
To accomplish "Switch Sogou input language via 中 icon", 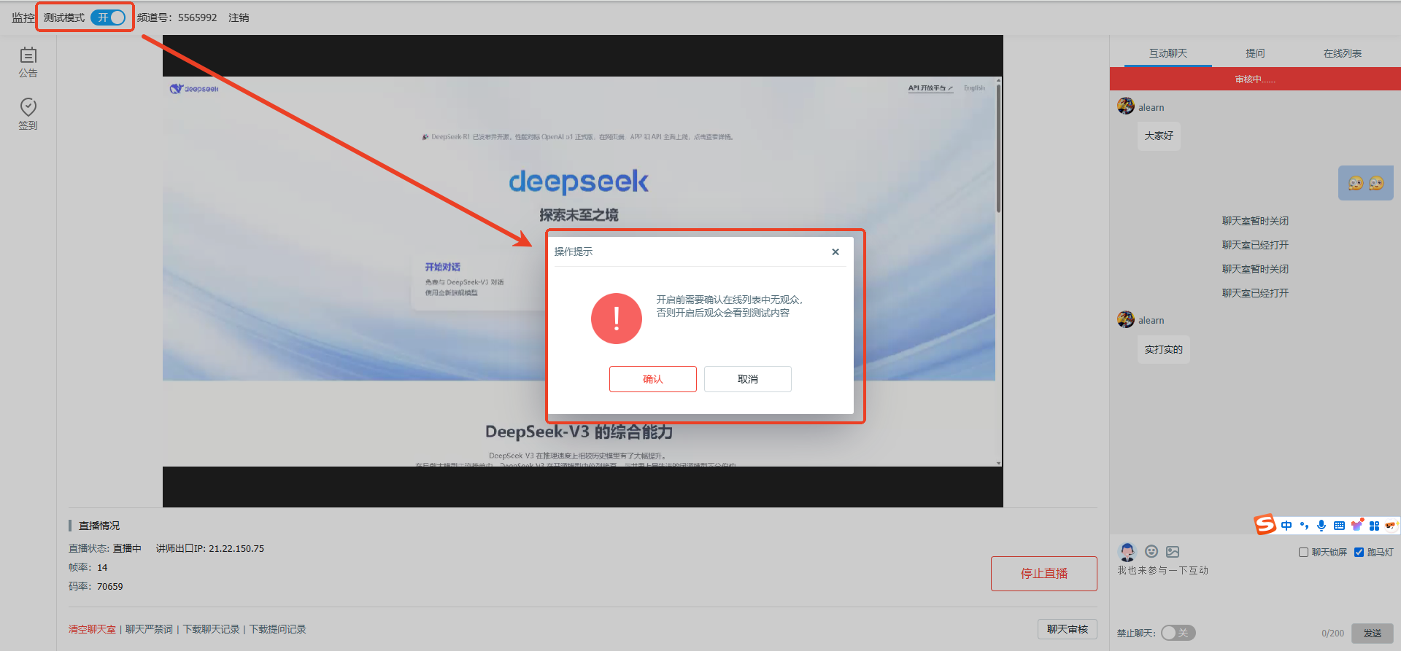I will tap(1286, 526).
